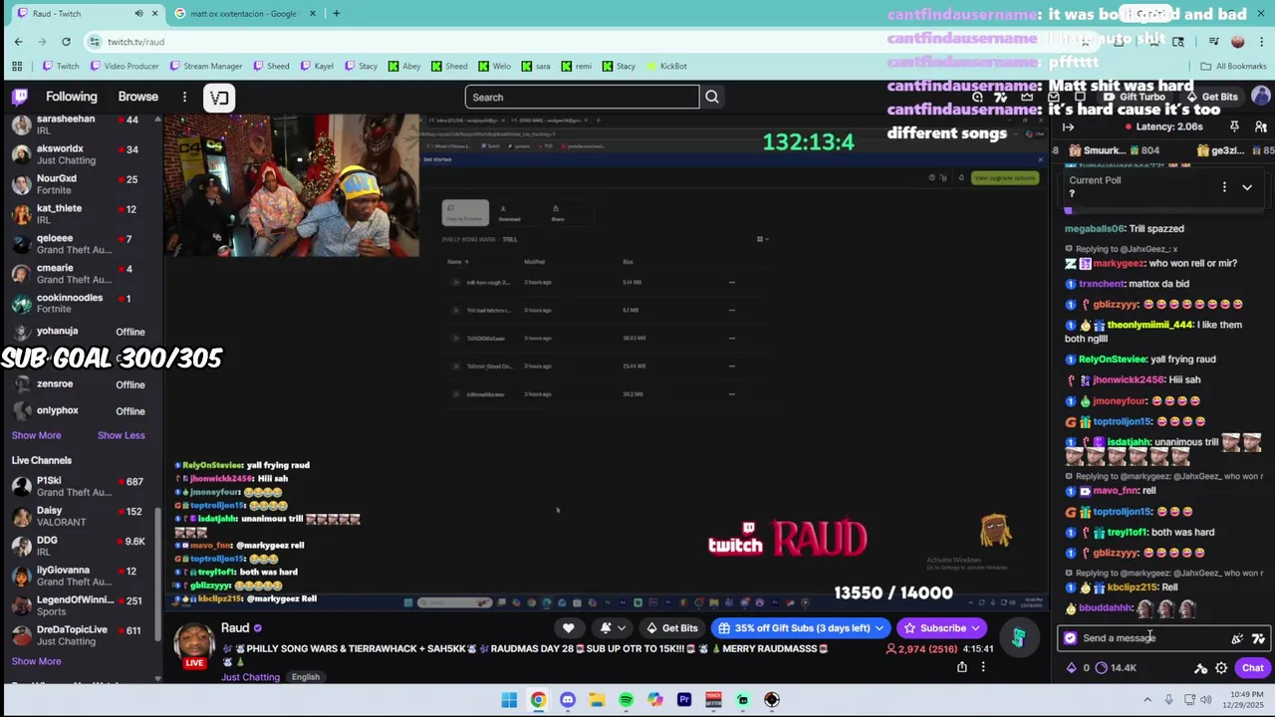Expand the Current Poll chevron

tap(1247, 187)
